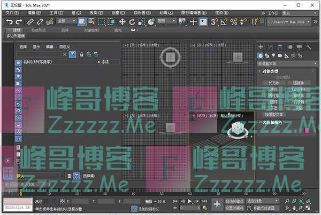Select the Move transform tool
Image resolution: width=321 pixels, height=215 pixels.
pos(123,22)
